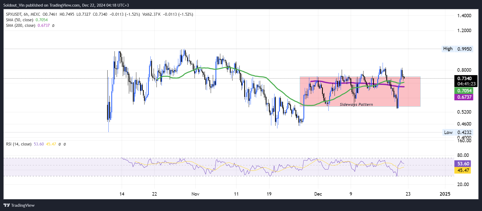Viewport: 482px width, 211px height.
Task: Click RSI legend value 53.60 in purple
Action: [x=39, y=144]
